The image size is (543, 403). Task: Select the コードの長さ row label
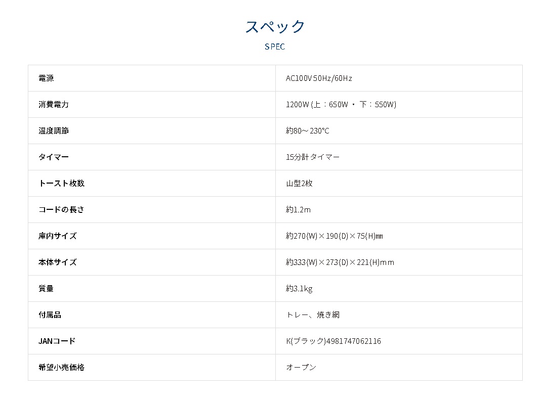[x=61, y=210]
